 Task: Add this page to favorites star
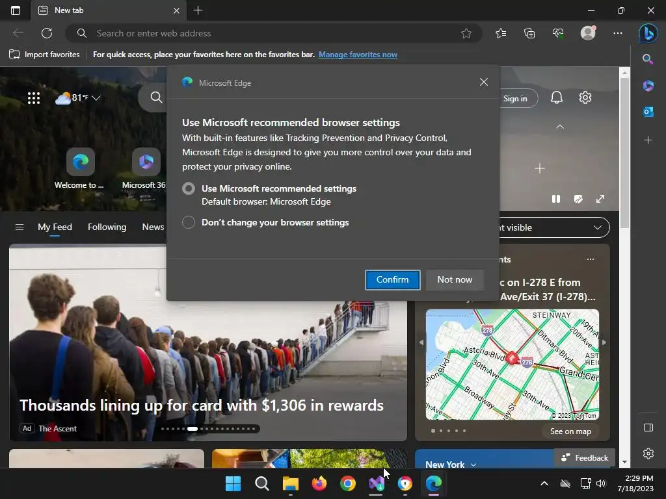pyautogui.click(x=466, y=33)
